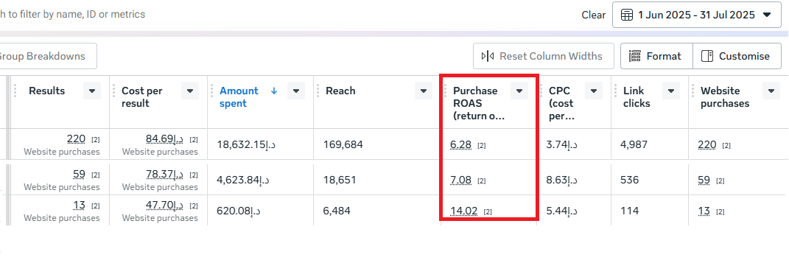Click the 4,623.84 amount spent cell
This screenshot has width=789, height=274.
coord(242,180)
